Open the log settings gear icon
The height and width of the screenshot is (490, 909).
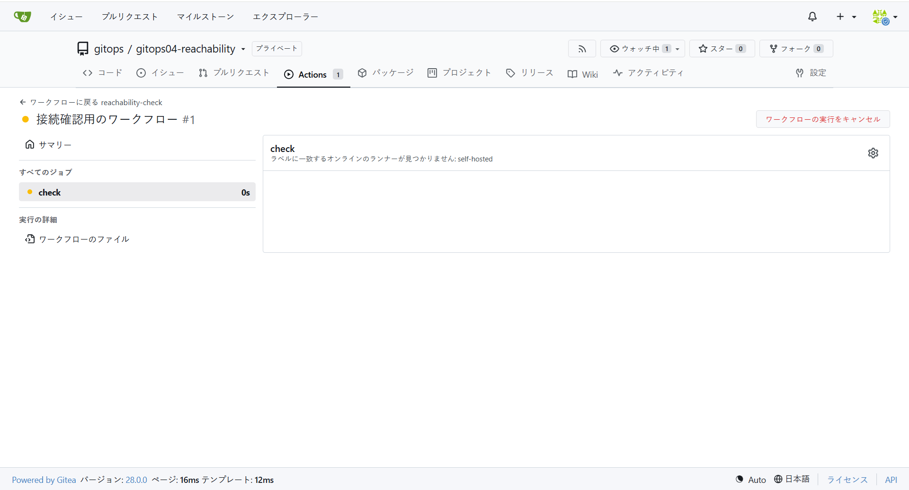(873, 153)
